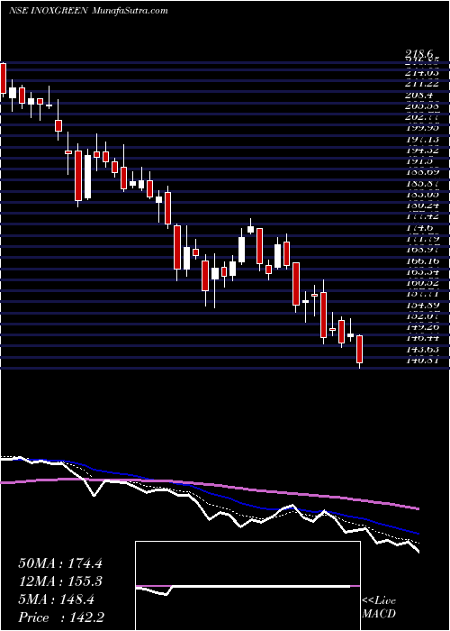Click the Price : 142.2 readout

click(59, 617)
